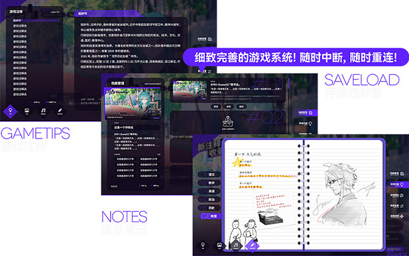
Task: Click the music icon on Notes screen bottom bar
Action: (235, 245)
